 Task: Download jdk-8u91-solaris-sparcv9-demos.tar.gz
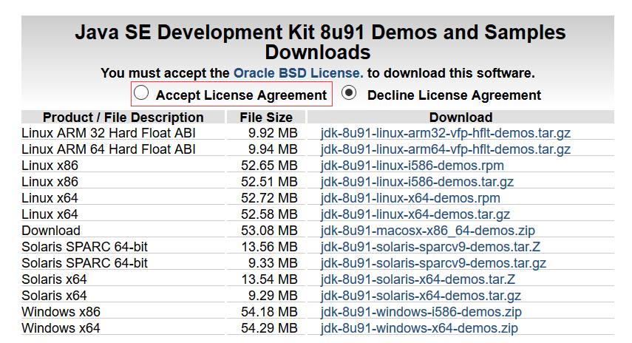(x=433, y=263)
